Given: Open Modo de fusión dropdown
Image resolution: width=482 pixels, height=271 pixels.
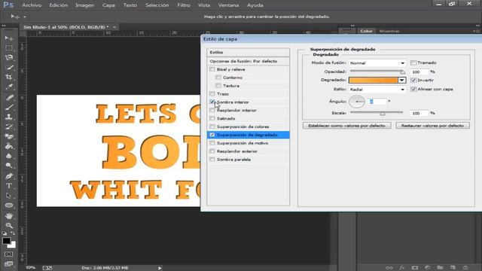Looking at the screenshot, I should tap(377, 63).
